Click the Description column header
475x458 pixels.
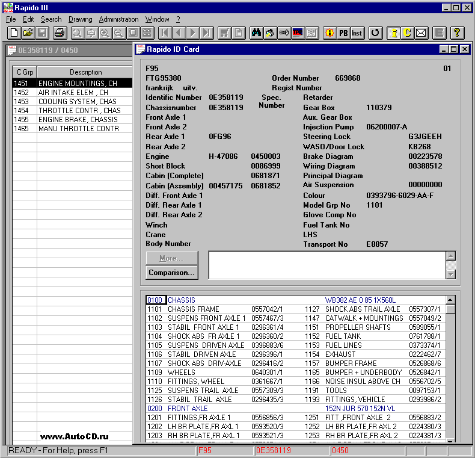(85, 72)
